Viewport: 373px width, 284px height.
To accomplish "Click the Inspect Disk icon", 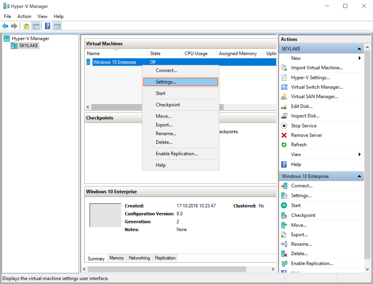I will (284, 116).
